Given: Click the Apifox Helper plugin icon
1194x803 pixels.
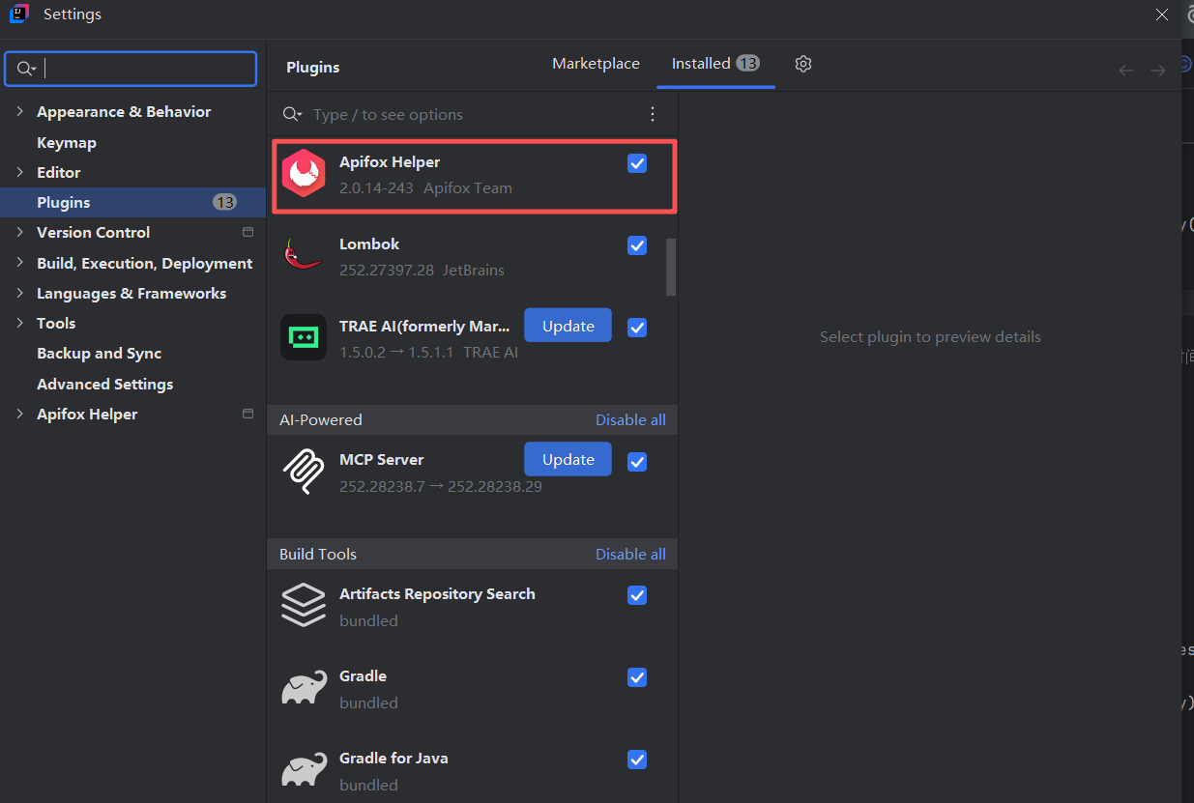Looking at the screenshot, I should coord(304,174).
